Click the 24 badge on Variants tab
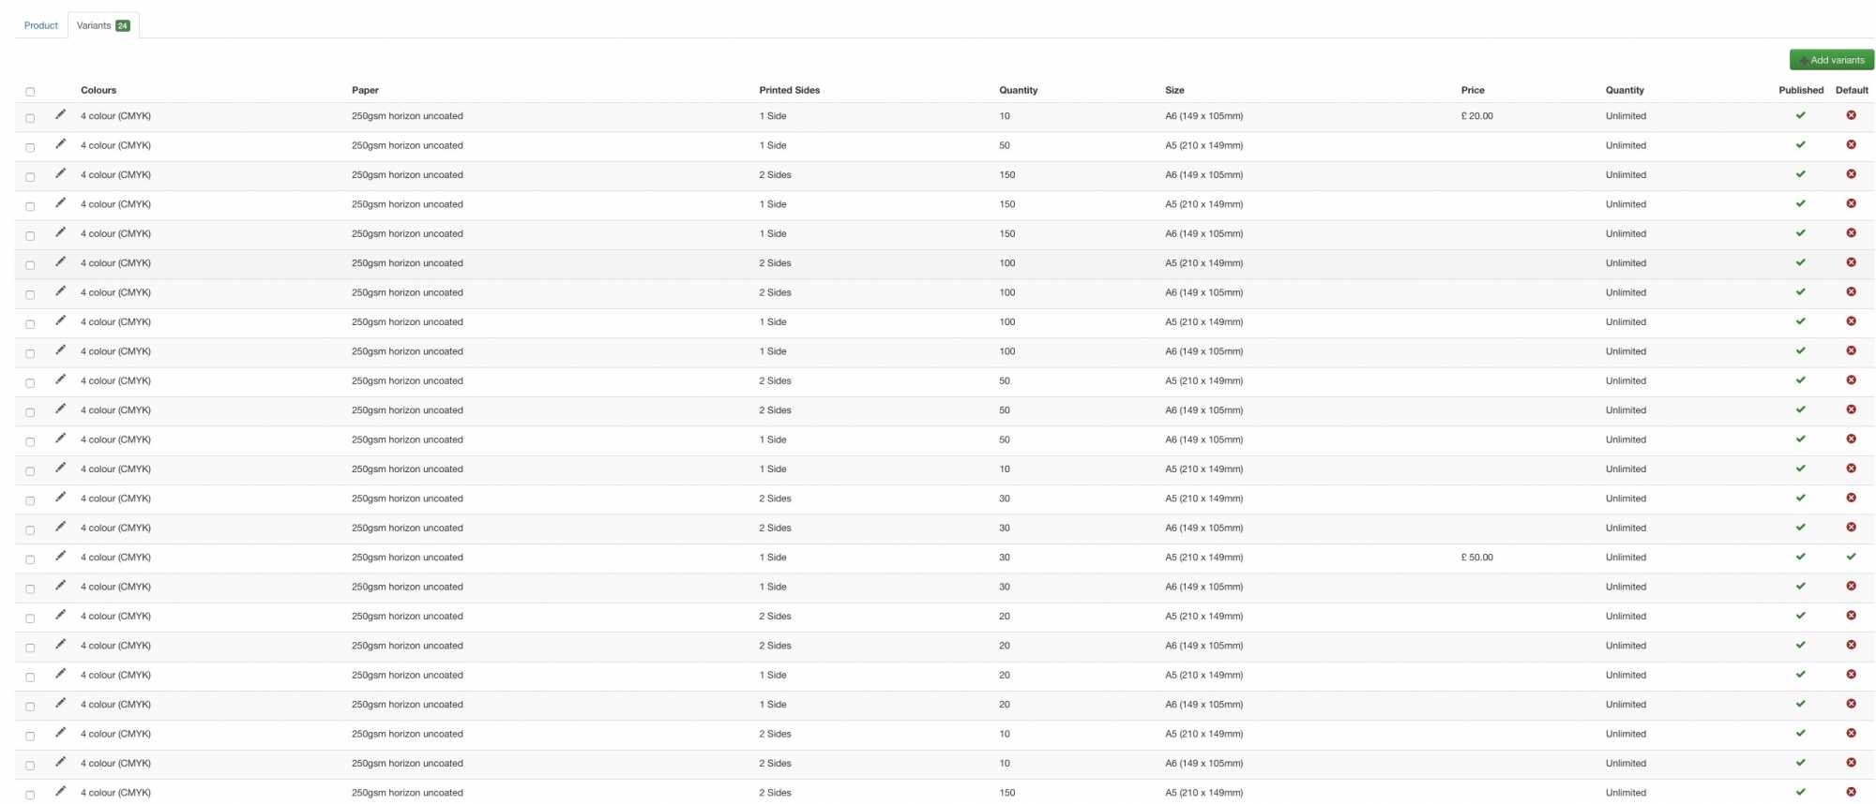The width and height of the screenshot is (1876, 804). point(122,25)
